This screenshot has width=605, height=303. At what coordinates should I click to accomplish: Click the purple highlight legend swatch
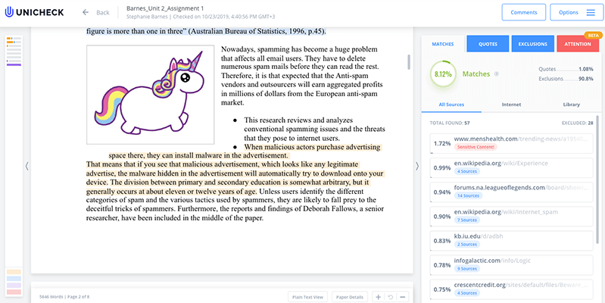coord(14,285)
